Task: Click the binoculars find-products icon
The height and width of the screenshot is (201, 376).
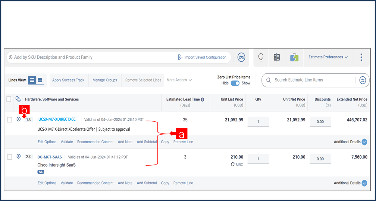Action: tap(241, 57)
